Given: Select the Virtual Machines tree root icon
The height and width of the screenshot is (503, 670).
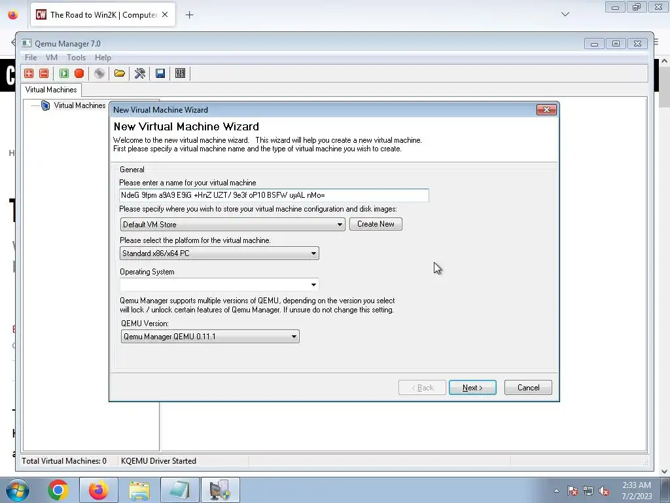Looking at the screenshot, I should pos(45,105).
